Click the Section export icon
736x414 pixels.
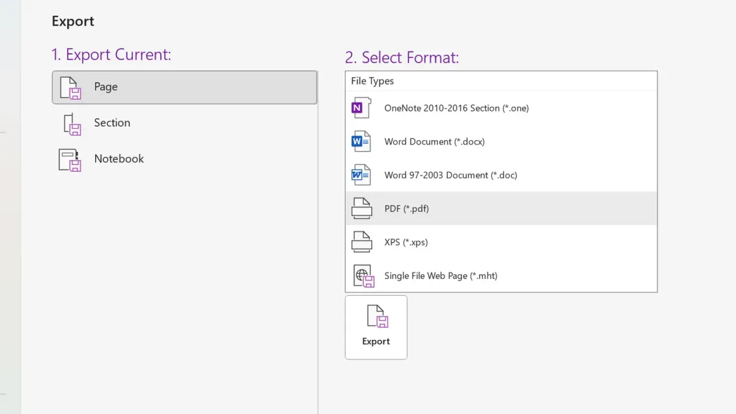pyautogui.click(x=72, y=124)
